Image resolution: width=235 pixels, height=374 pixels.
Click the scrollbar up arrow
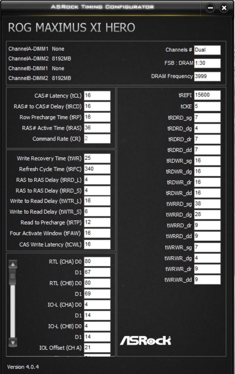13,264
